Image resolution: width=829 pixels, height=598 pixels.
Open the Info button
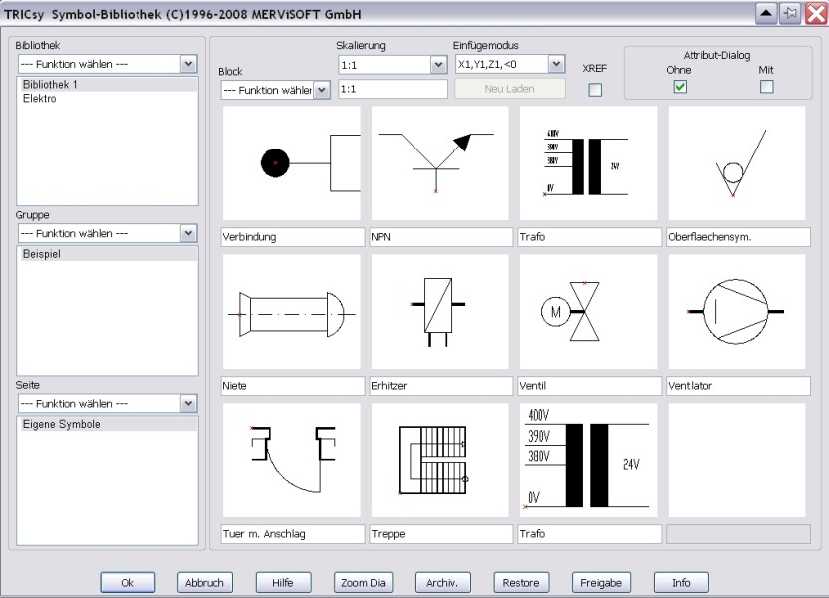[x=681, y=583]
